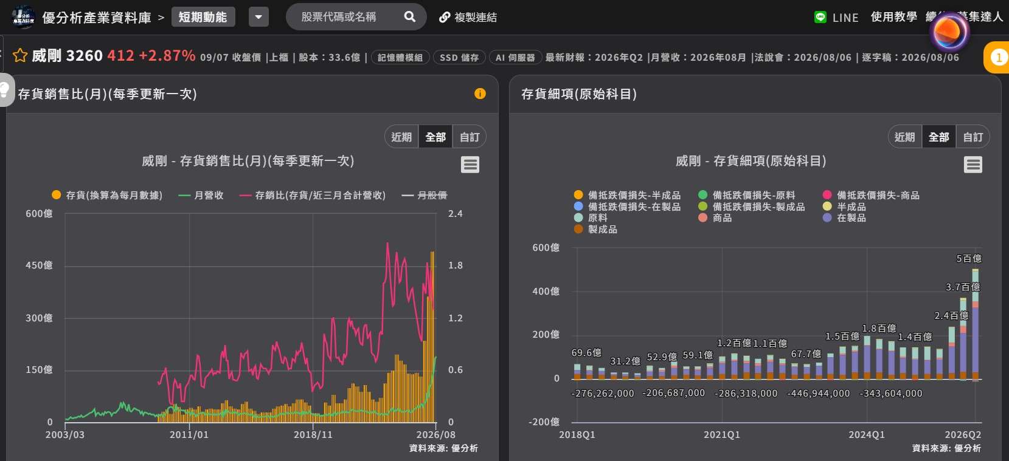Click the orange info icon on 存貨銷售比 panel
The image size is (1009, 461).
(x=480, y=94)
